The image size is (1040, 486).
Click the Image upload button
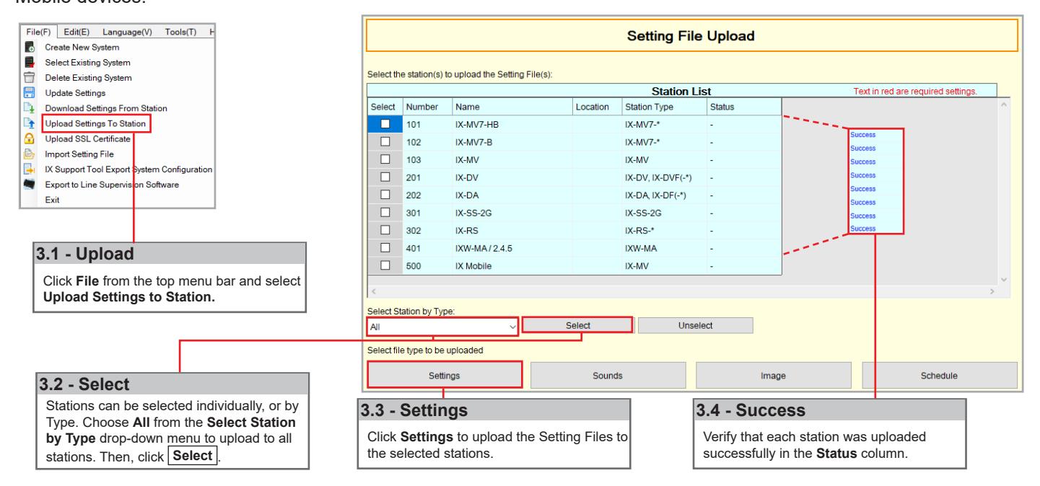point(773,376)
